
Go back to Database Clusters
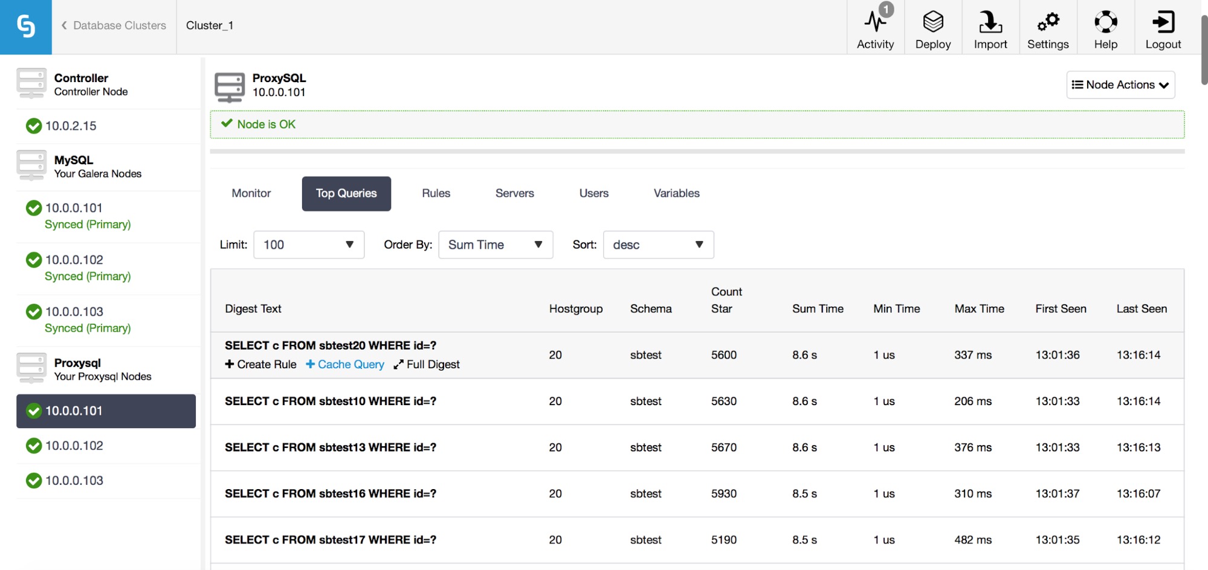(x=114, y=25)
